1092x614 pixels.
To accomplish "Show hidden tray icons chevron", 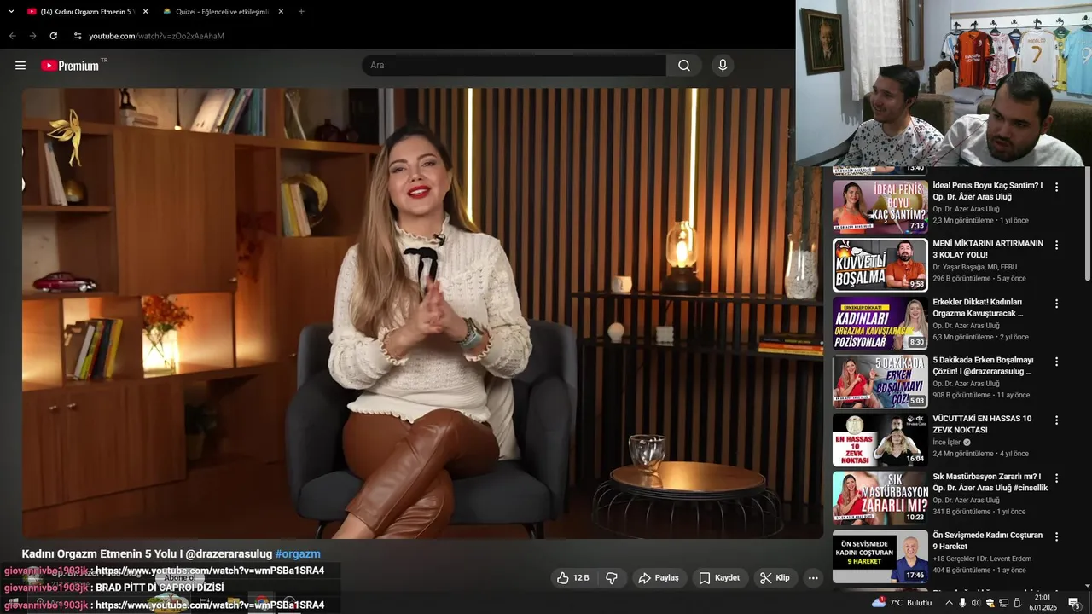I will (x=948, y=603).
